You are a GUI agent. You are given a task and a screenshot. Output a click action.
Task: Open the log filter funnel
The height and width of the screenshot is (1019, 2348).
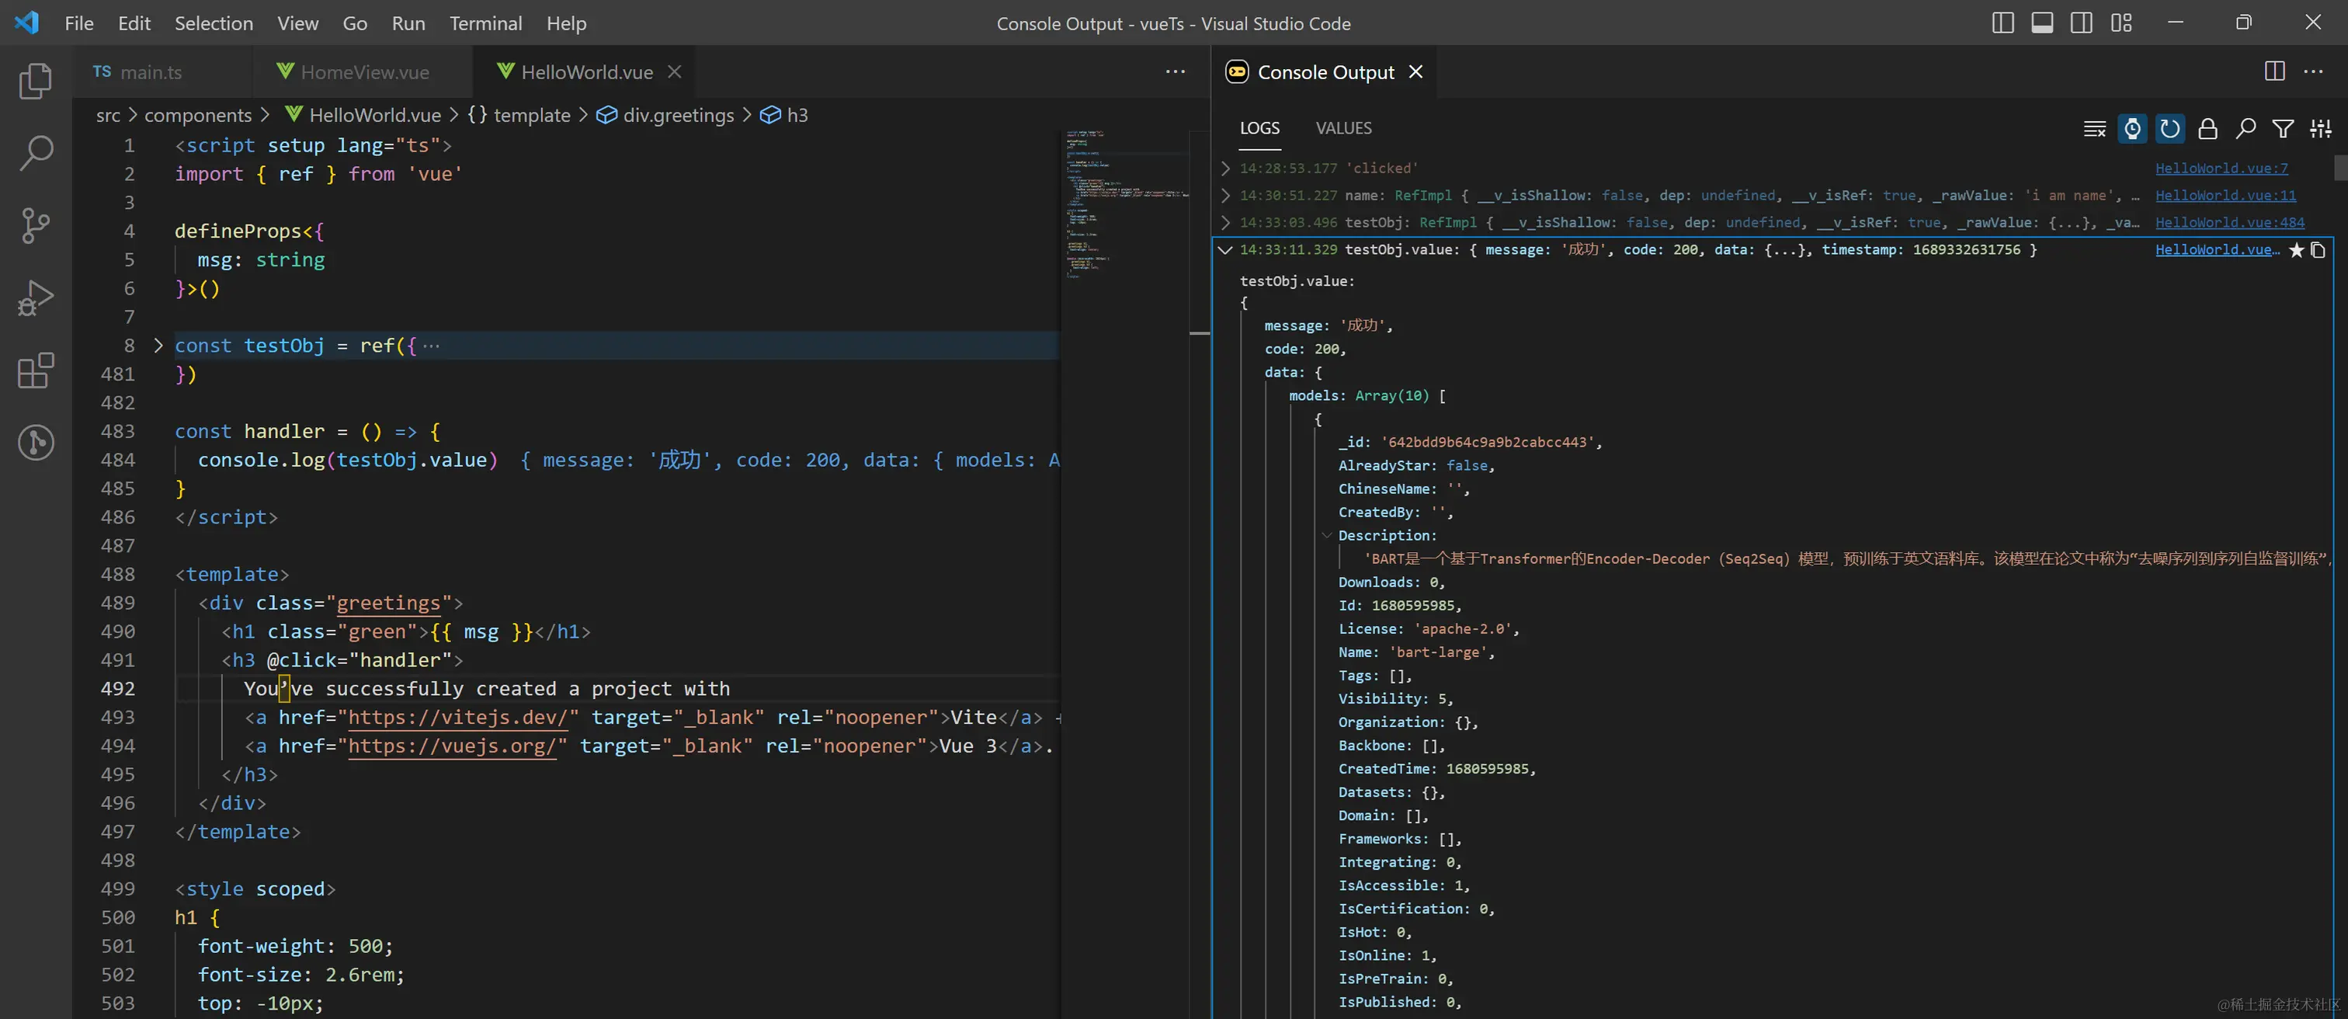(2282, 128)
